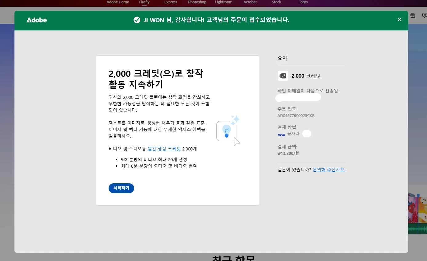427x261 pixels.
Task: Open the 월간 생성 크레딧 link
Action: tap(164, 149)
